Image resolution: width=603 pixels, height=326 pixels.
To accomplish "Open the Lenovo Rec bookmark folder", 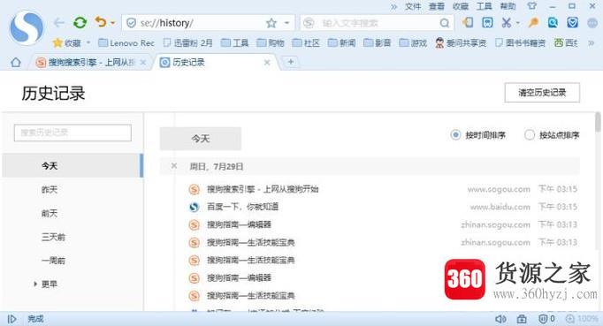I will coord(126,43).
